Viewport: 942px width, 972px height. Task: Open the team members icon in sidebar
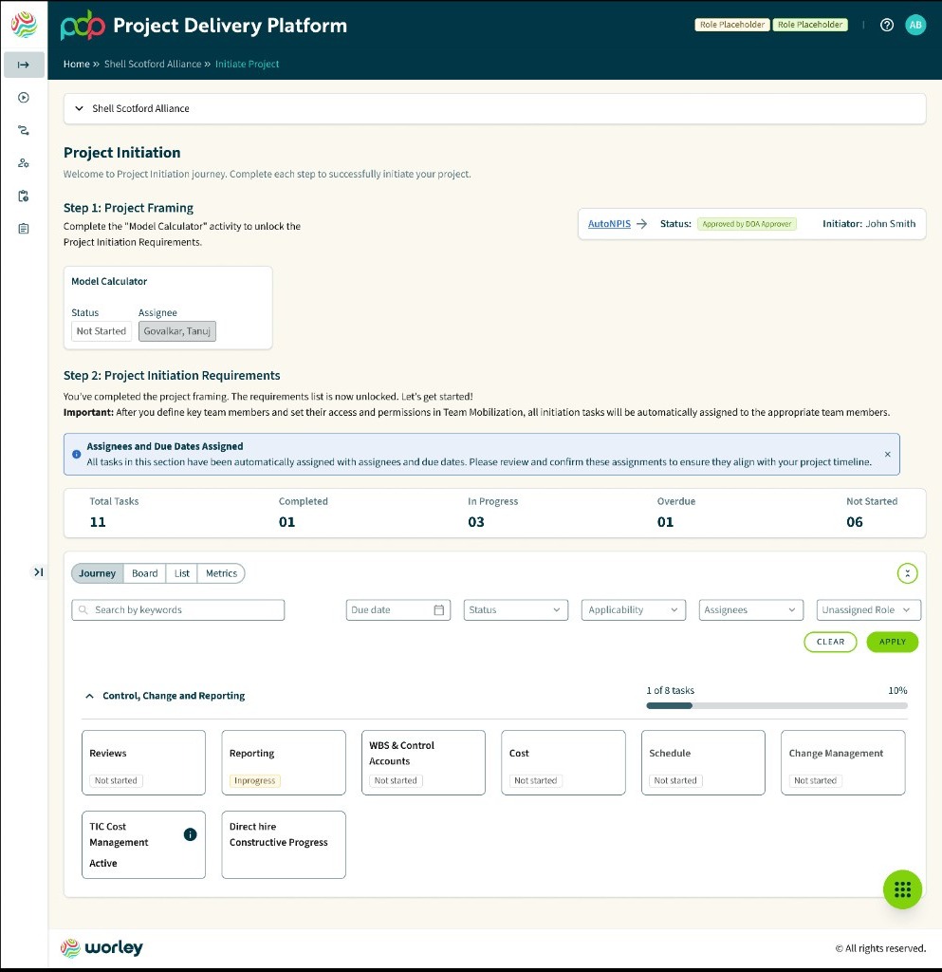point(24,163)
